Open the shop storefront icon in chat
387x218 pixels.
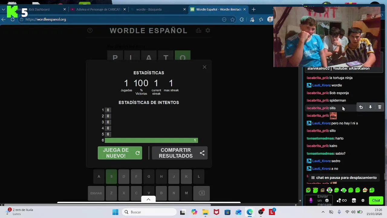354,200
